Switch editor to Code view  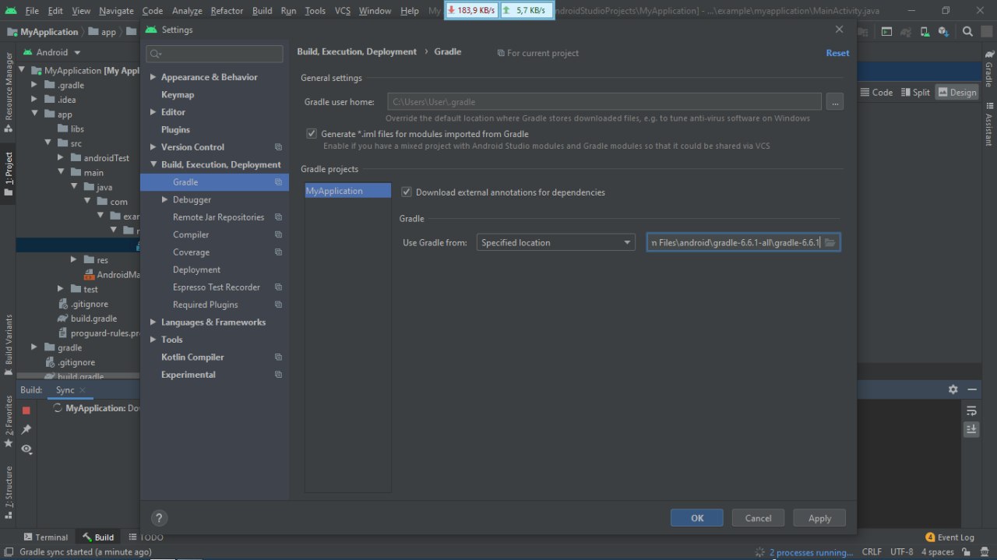876,92
